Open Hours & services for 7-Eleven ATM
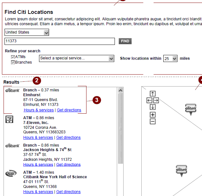Viewport: 202px width, 196px height. (x=38, y=138)
